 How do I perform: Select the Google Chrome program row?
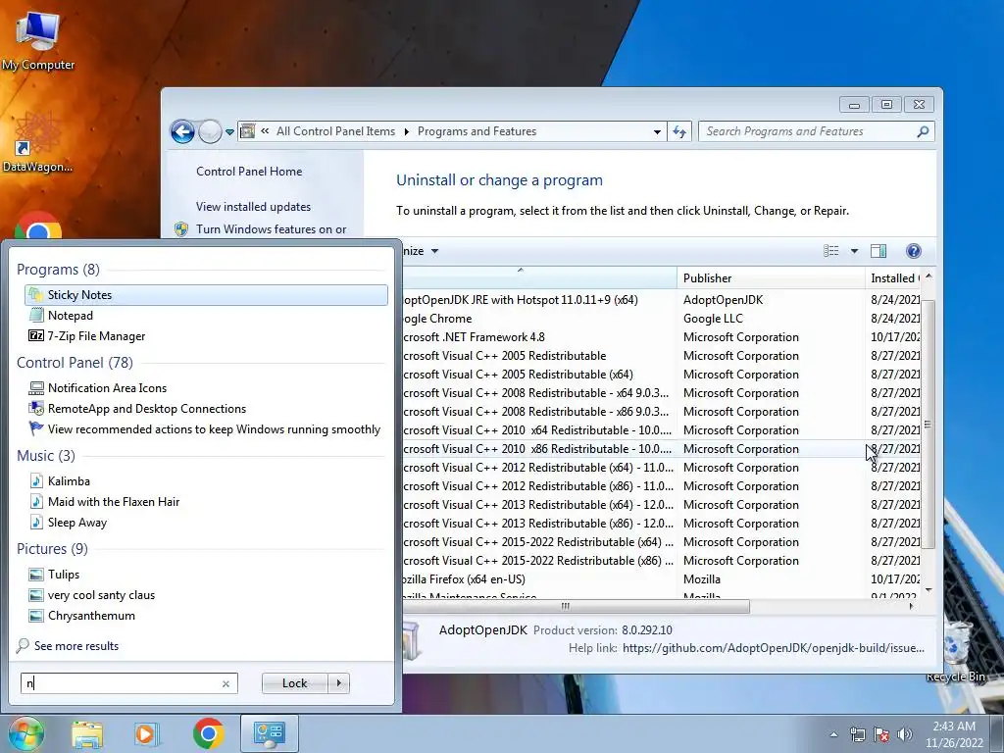tap(662, 319)
